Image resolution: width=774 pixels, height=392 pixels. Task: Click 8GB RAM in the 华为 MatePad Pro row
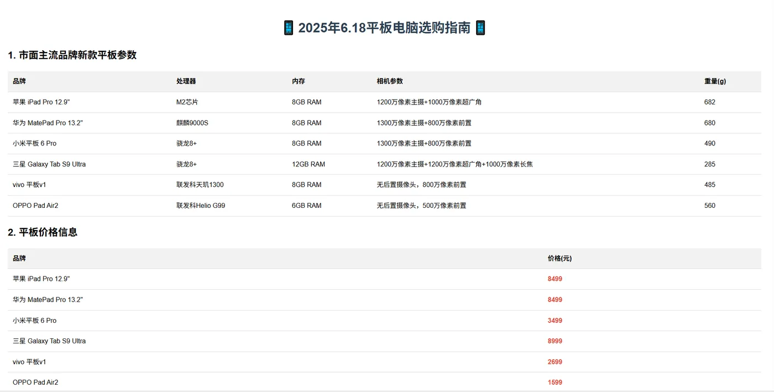[x=307, y=123]
